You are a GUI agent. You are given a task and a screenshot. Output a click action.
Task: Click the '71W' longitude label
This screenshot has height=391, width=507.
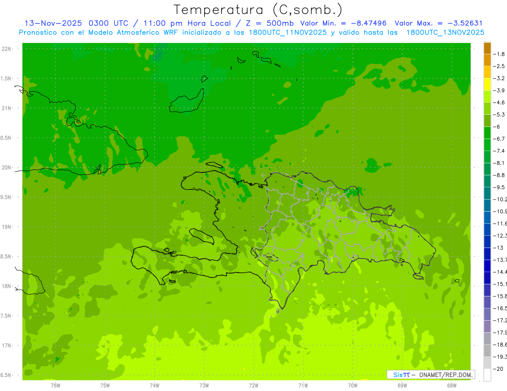pos(303,385)
